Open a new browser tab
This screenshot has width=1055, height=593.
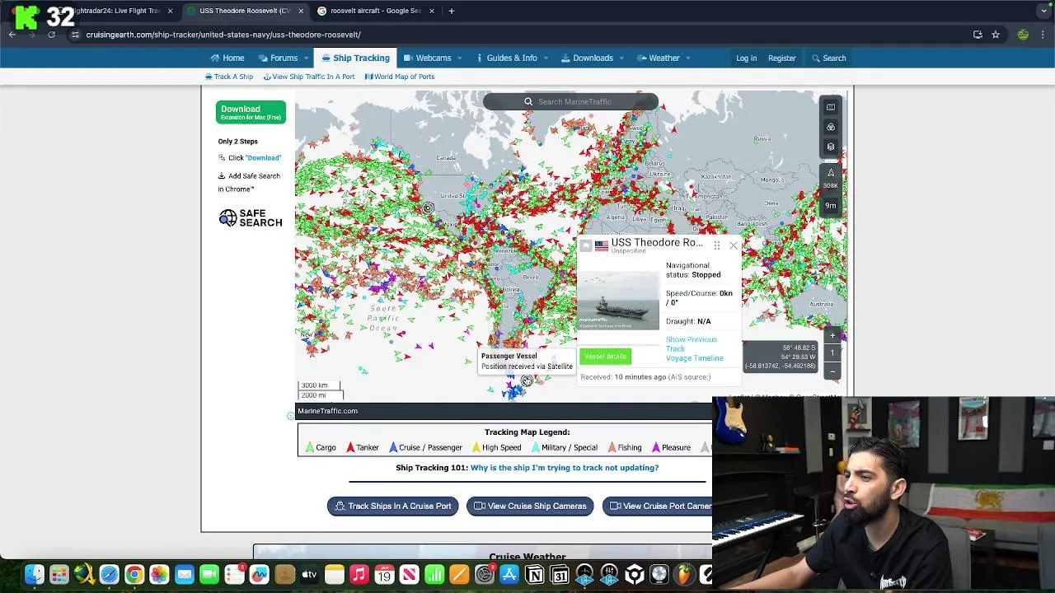coord(451,11)
